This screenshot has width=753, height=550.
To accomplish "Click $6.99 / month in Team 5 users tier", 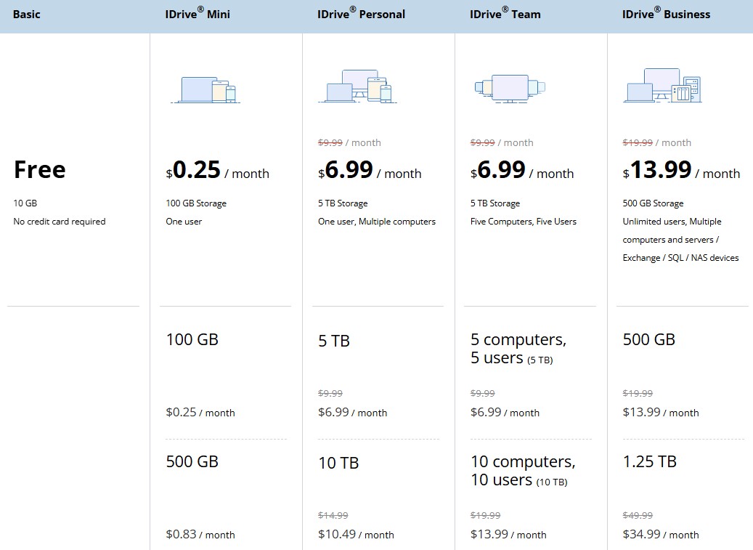I will (x=505, y=413).
